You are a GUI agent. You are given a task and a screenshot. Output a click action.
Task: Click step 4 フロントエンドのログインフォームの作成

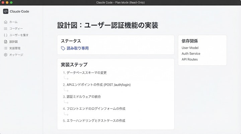tap(94, 109)
